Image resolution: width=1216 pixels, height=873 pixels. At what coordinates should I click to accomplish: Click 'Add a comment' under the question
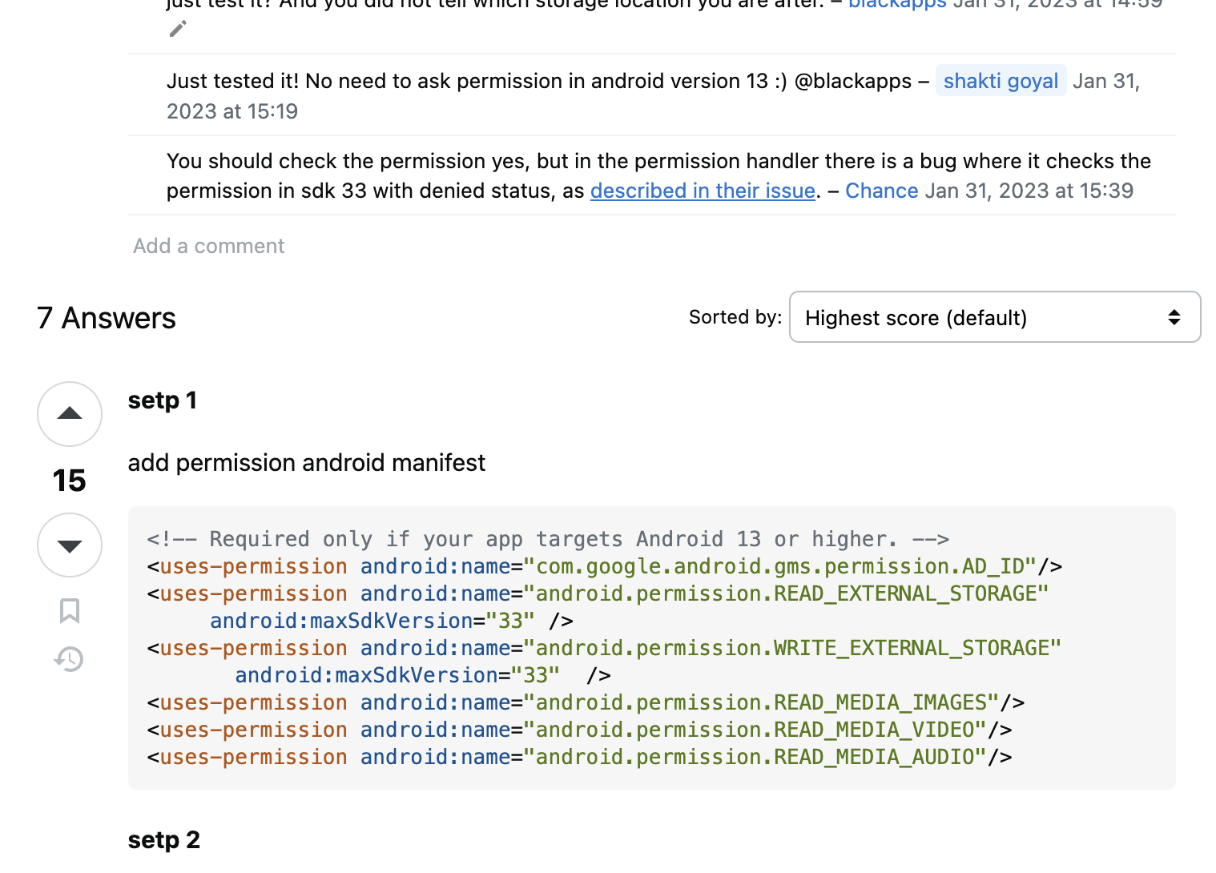click(x=208, y=246)
